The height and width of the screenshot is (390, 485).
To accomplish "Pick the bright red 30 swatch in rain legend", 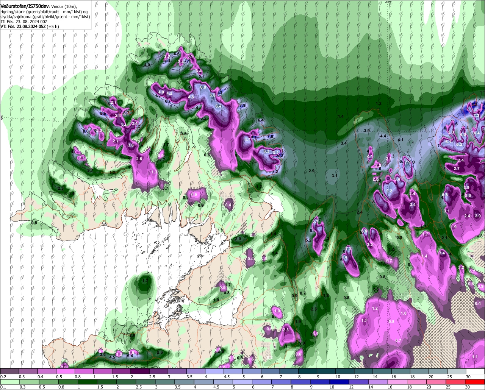I will (x=476, y=382).
